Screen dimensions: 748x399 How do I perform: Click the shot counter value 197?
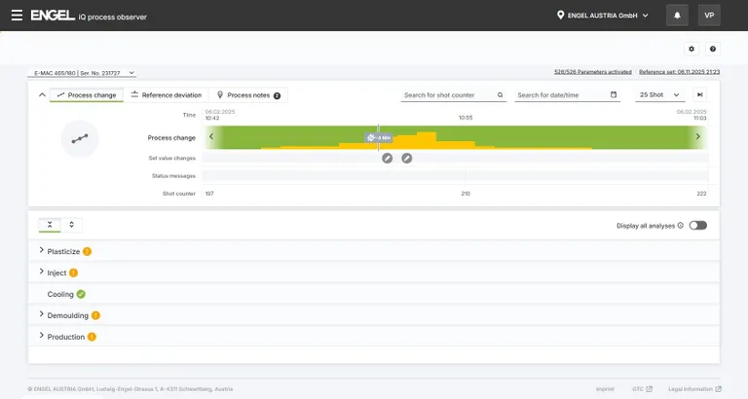pyautogui.click(x=209, y=194)
